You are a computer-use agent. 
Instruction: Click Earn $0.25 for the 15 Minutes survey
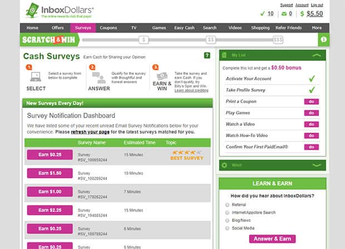(50, 155)
